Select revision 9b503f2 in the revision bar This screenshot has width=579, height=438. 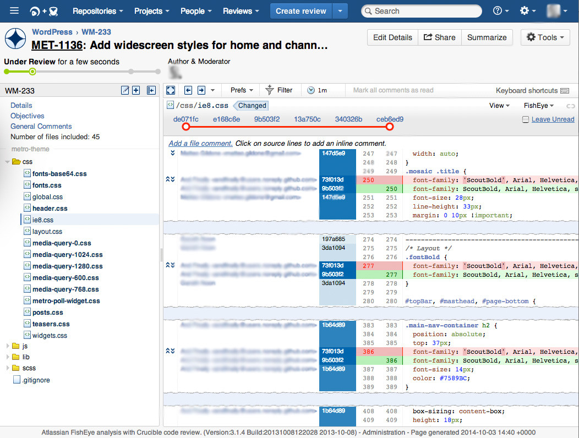pos(266,119)
